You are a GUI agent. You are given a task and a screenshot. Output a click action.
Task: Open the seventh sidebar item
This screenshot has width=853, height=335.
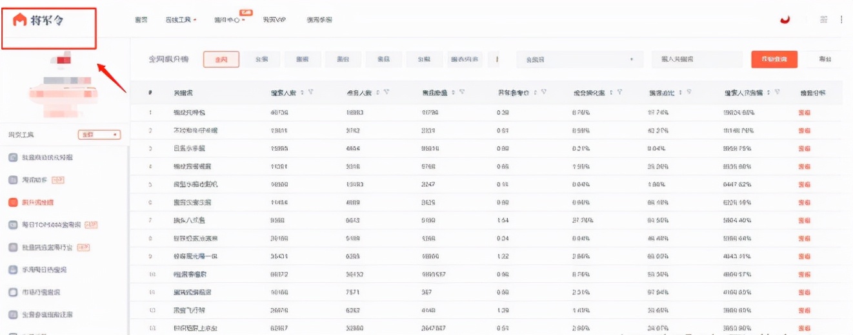tap(34, 292)
